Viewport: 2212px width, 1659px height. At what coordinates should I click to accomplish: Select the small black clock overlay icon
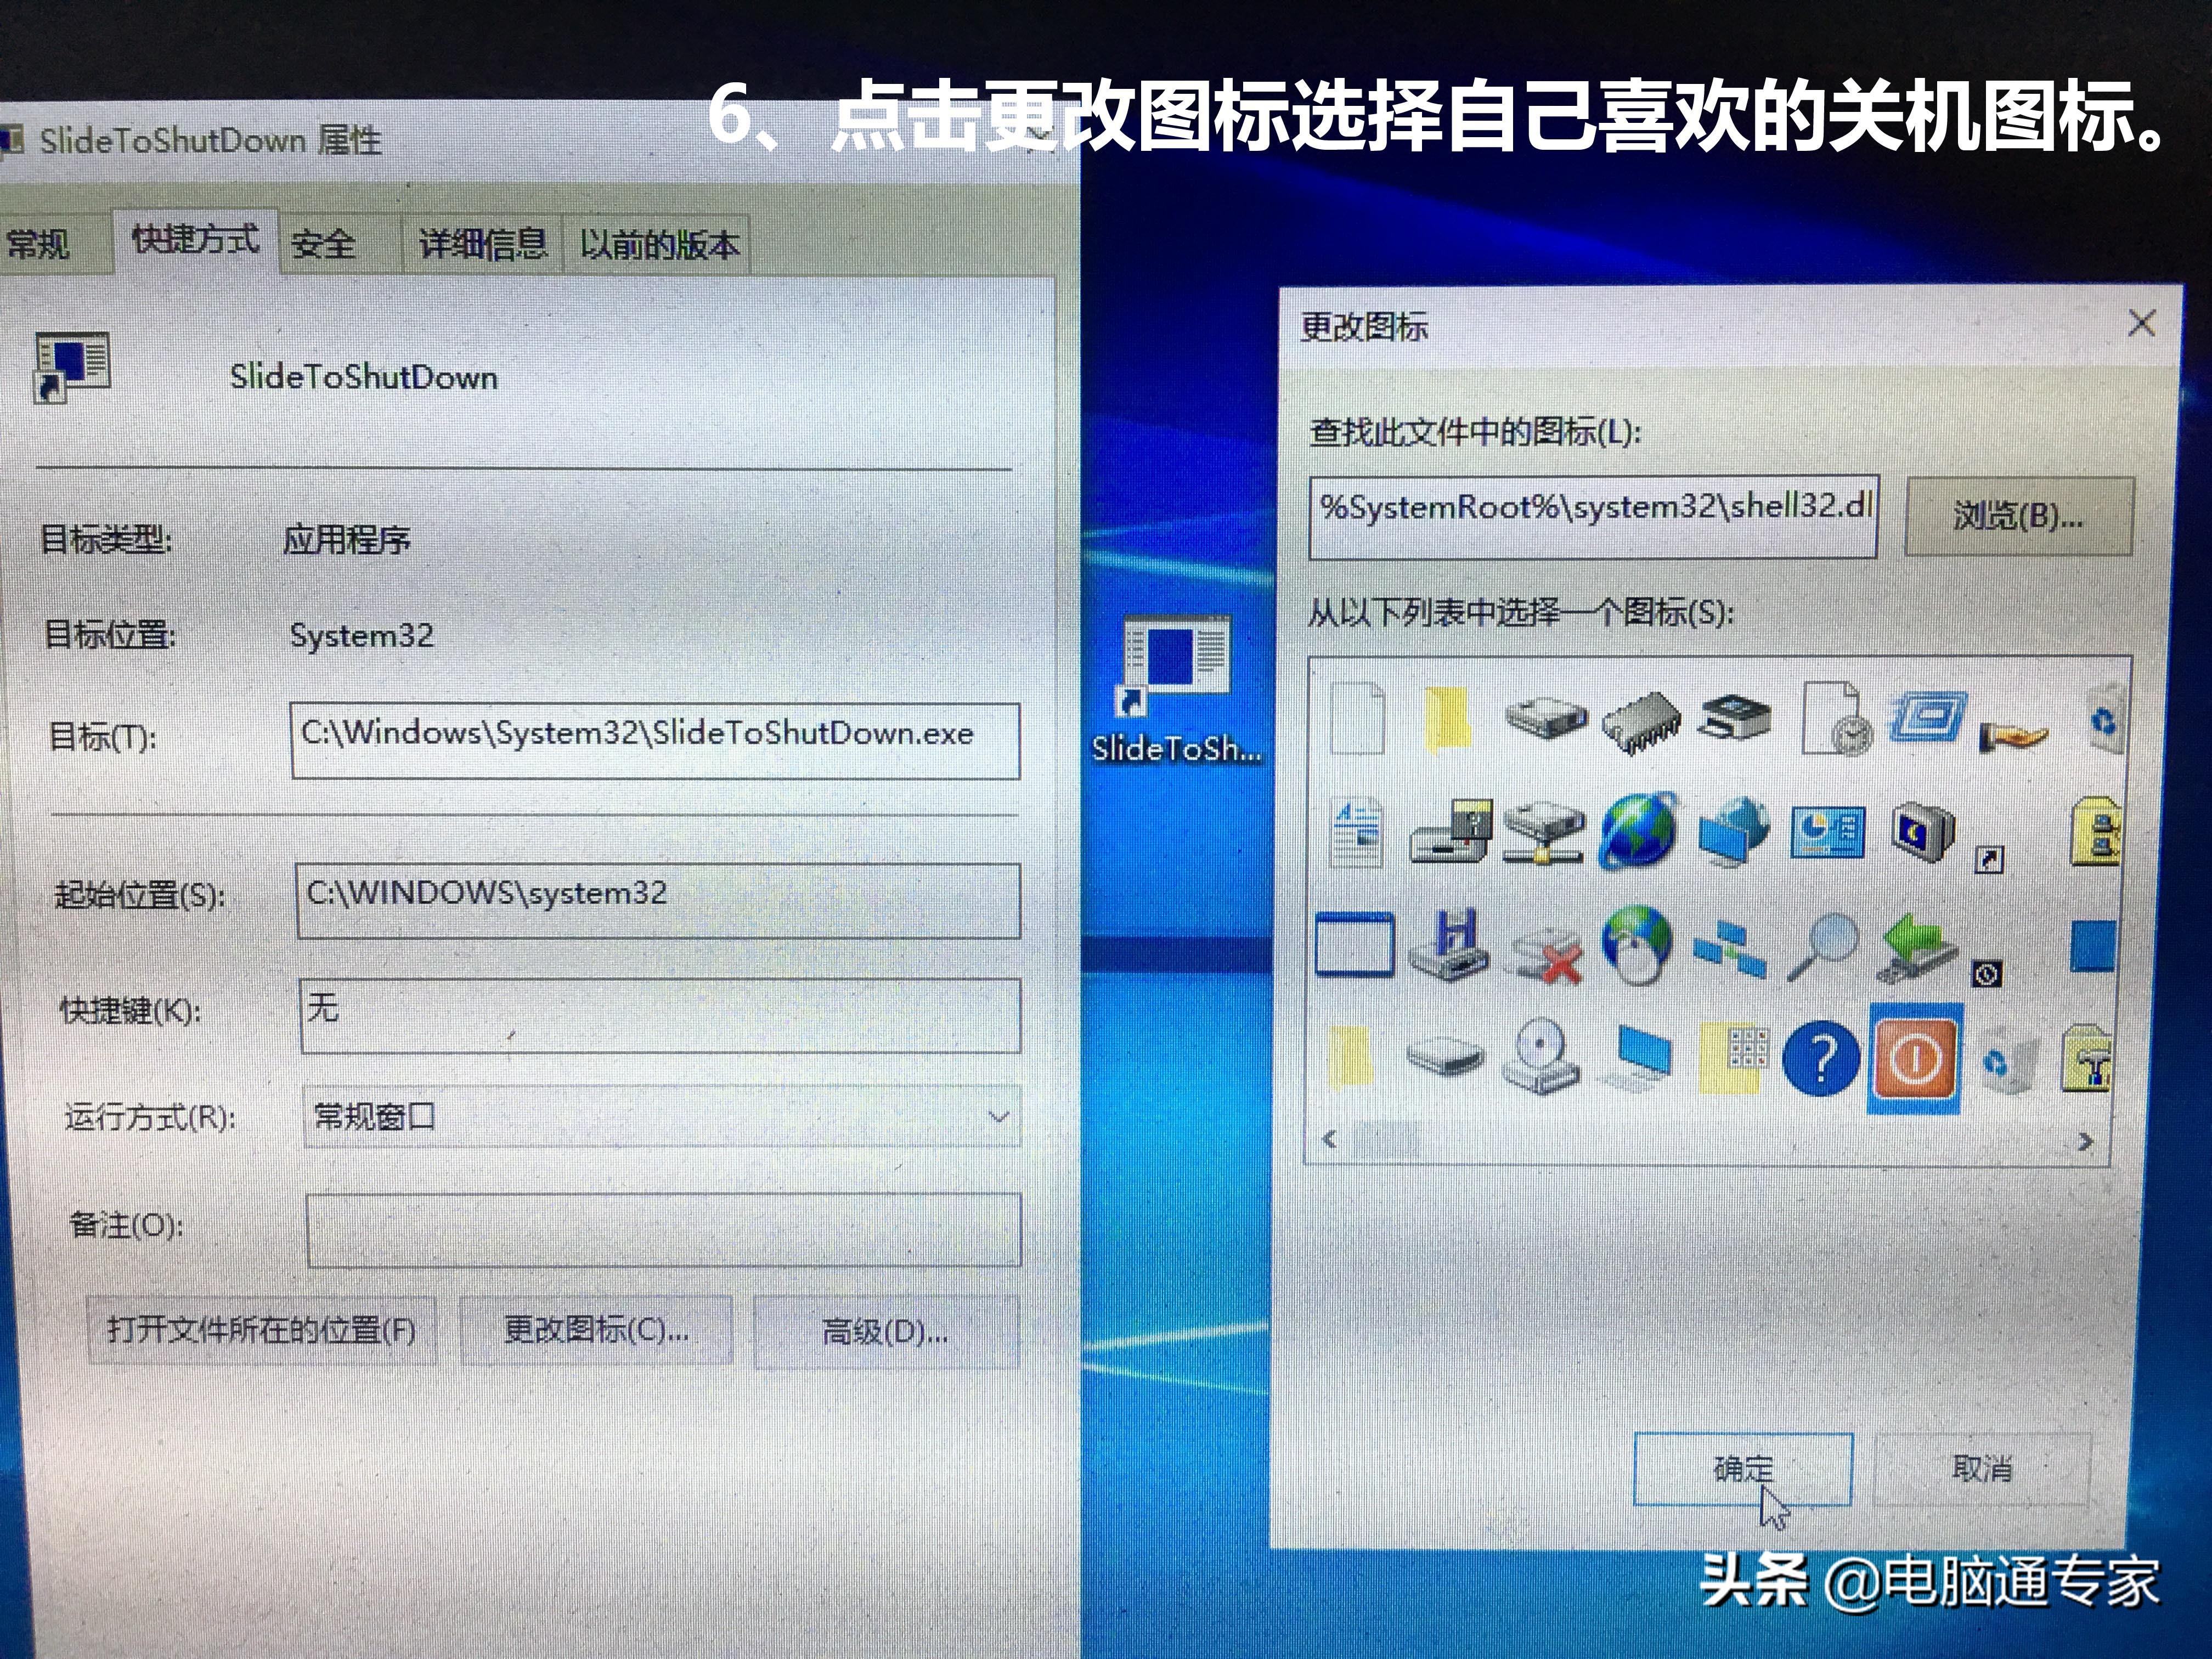coord(1987,973)
